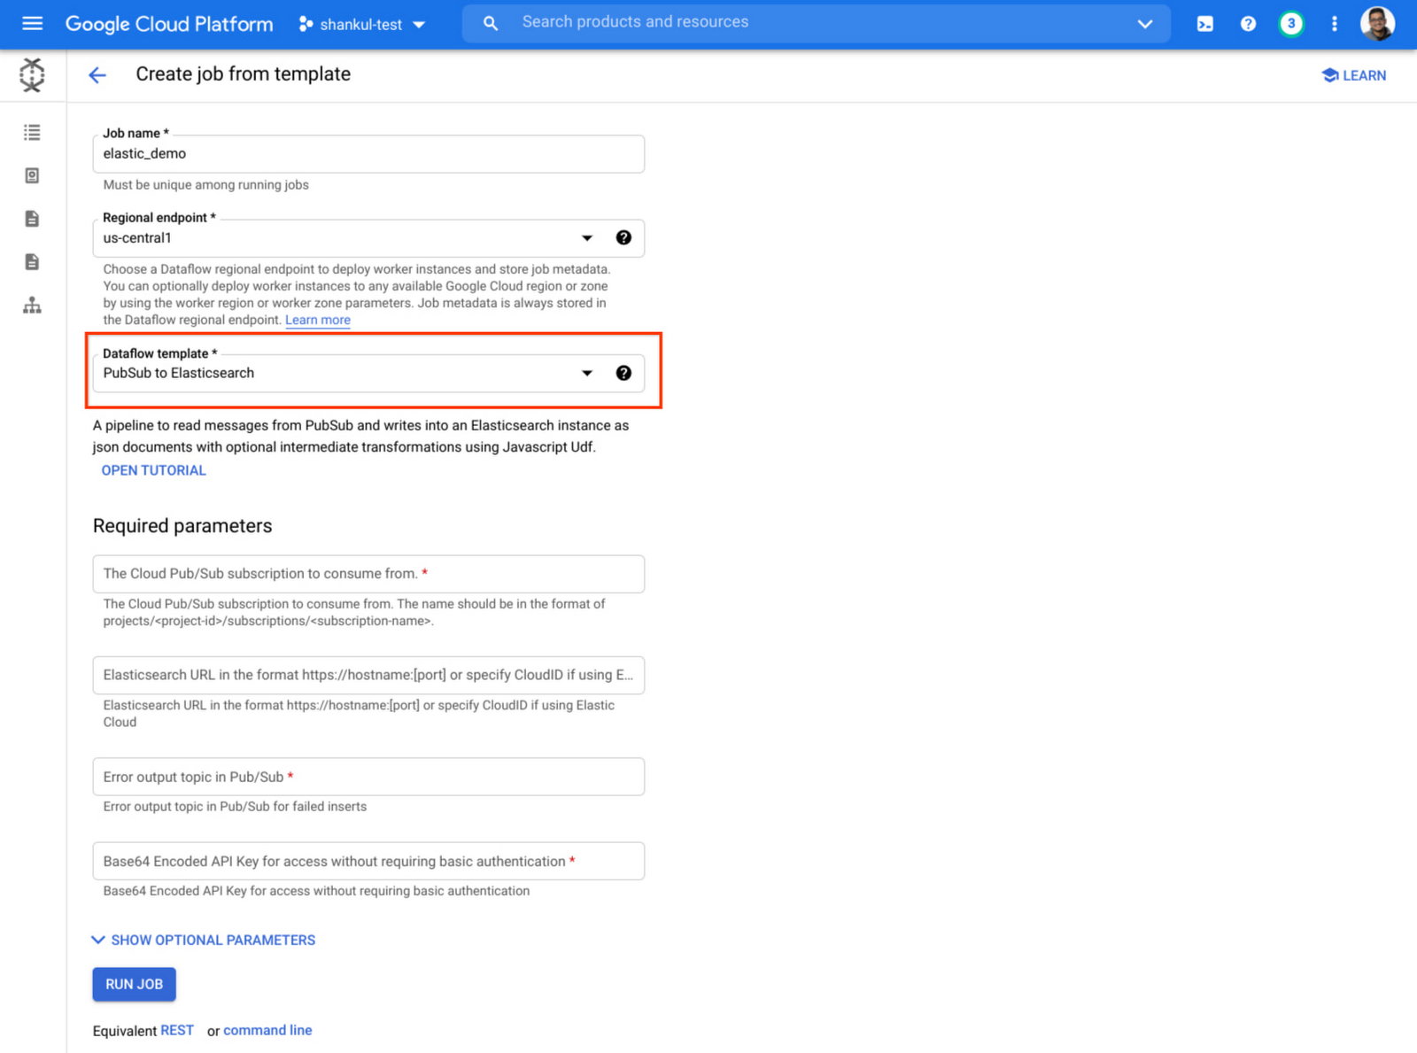
Task: Focus the Error output topic field
Action: [x=368, y=777]
